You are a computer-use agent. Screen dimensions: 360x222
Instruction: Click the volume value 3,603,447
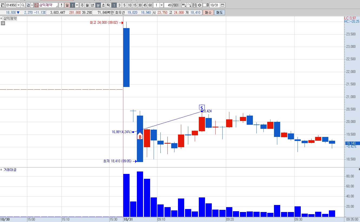coord(58,12)
